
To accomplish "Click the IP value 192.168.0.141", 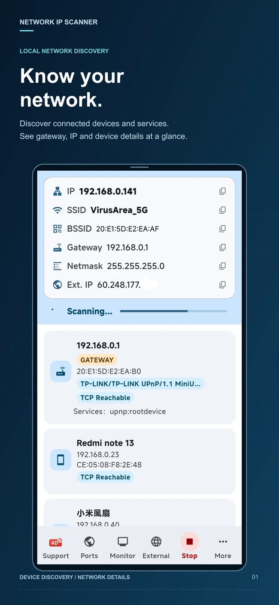I will 108,191.
